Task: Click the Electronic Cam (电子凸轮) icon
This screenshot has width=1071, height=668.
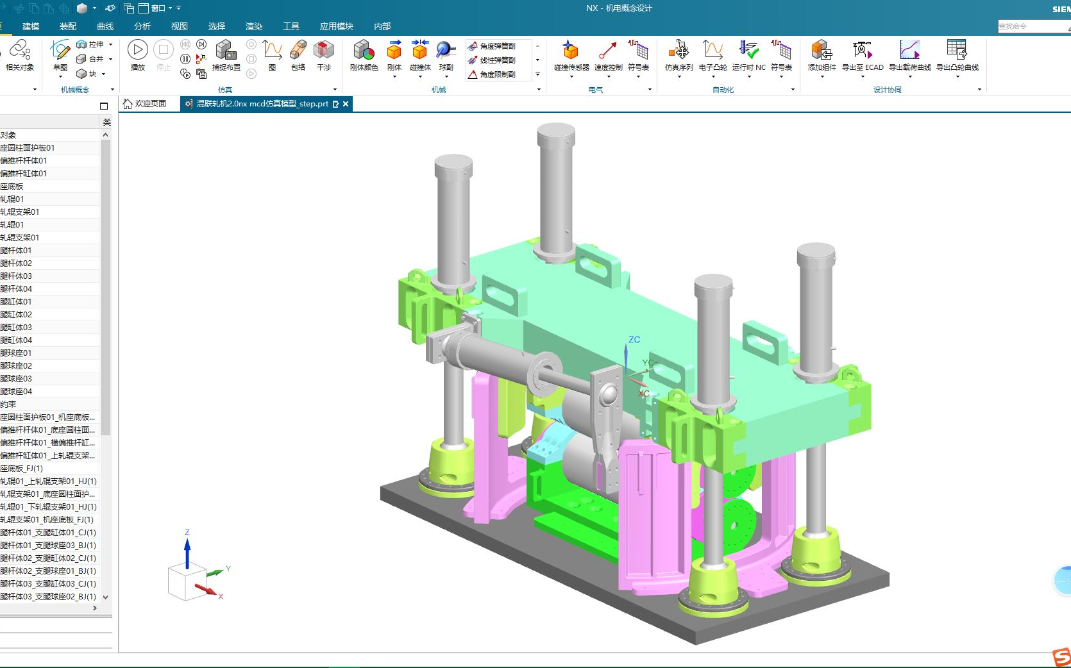Action: click(x=713, y=50)
